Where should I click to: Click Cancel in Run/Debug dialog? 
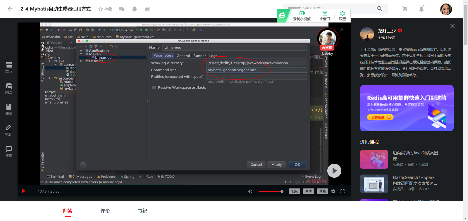(x=256, y=165)
